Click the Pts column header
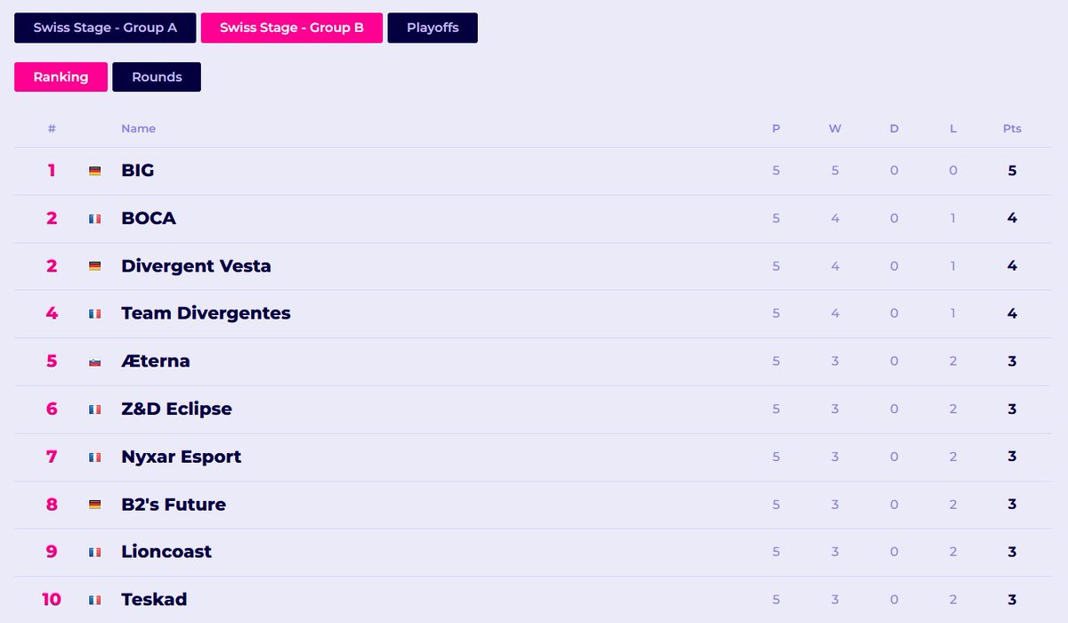1068x623 pixels. coord(1012,129)
